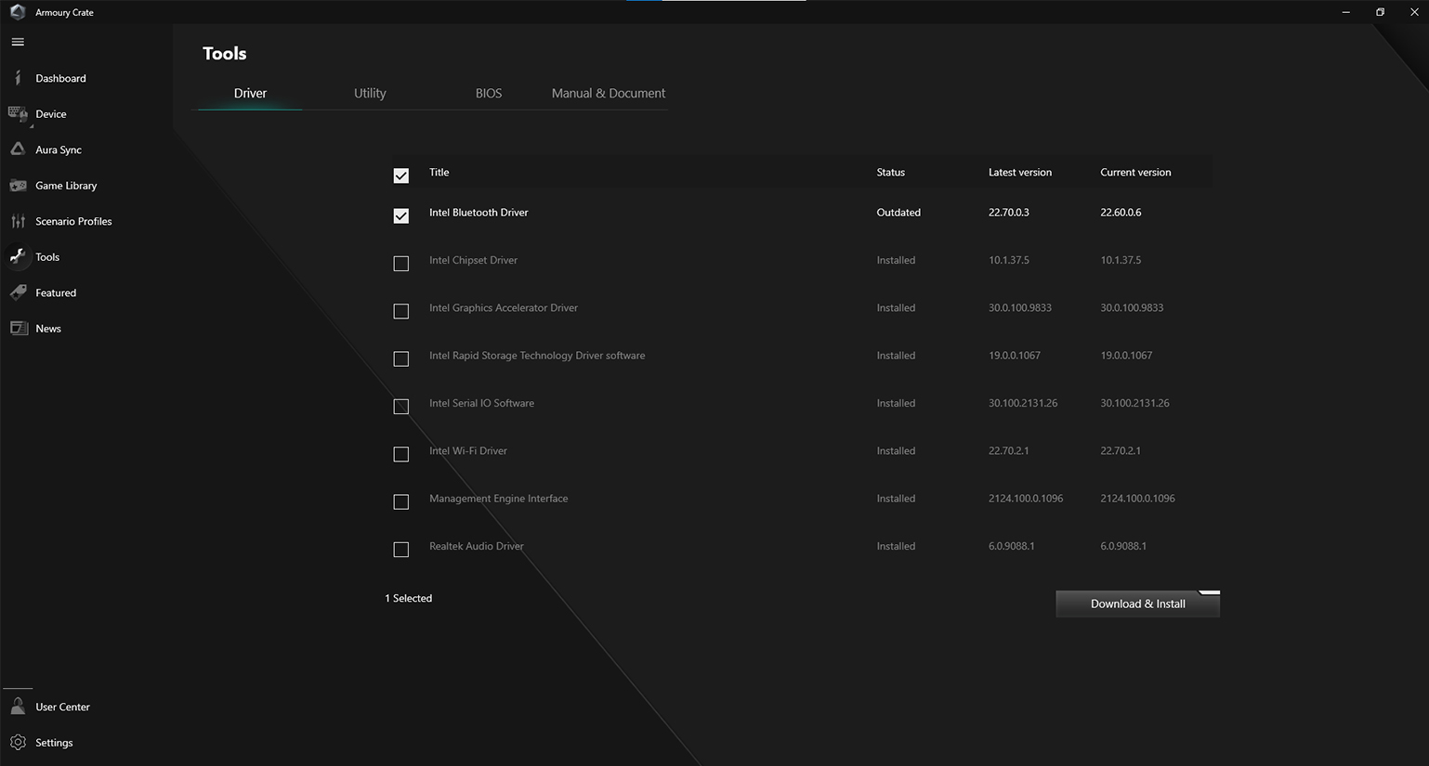This screenshot has width=1429, height=766.
Task: Click the Management Engine Interface title
Action: [x=498, y=499]
